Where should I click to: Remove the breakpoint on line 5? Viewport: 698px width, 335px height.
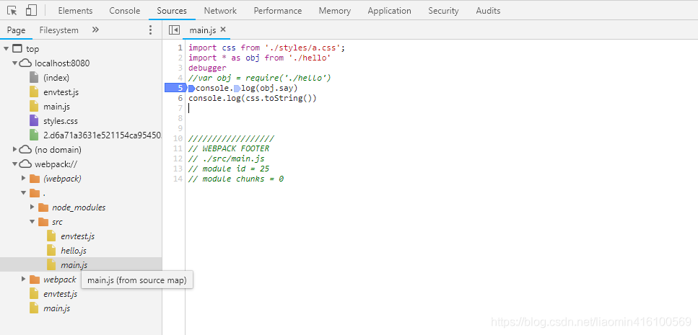175,88
